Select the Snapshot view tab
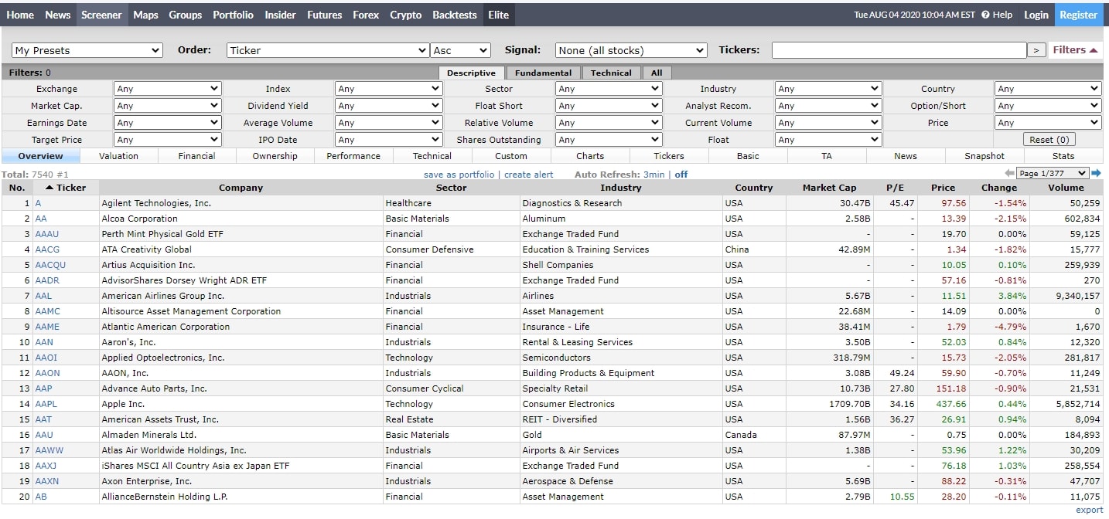 coord(984,156)
